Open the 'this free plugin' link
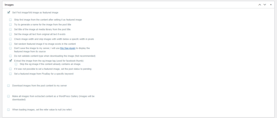Screen dimensions: 277x118 tap(68, 48)
